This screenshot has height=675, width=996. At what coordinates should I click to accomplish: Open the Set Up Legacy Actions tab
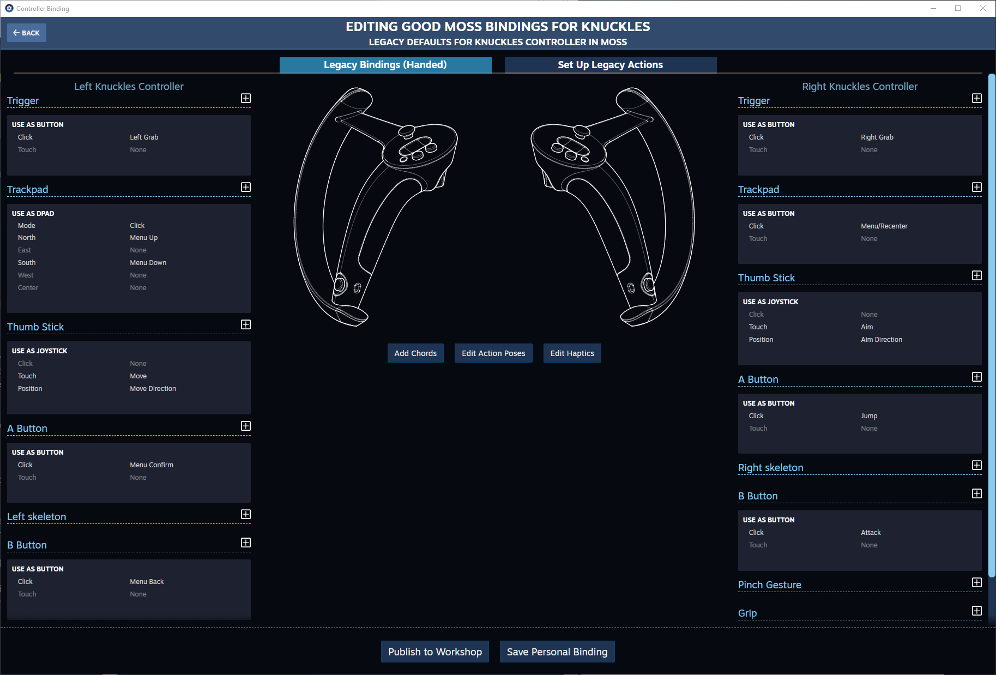tap(611, 65)
